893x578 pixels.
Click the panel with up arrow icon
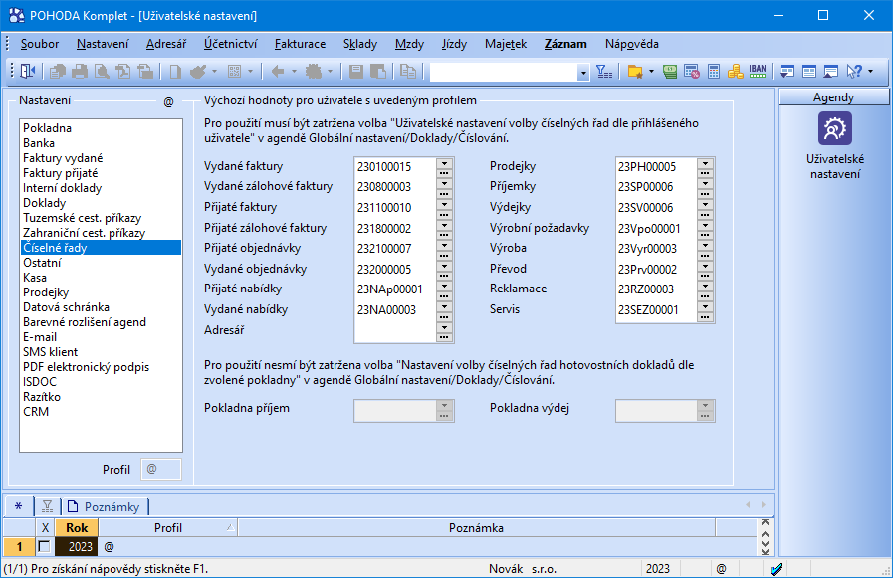[x=831, y=71]
